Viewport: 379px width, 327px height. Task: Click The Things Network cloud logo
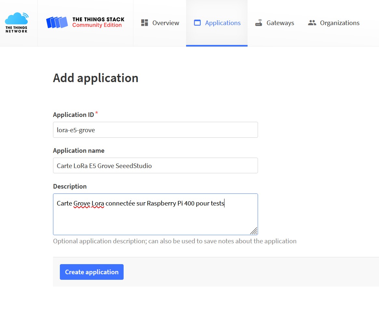coord(17,22)
